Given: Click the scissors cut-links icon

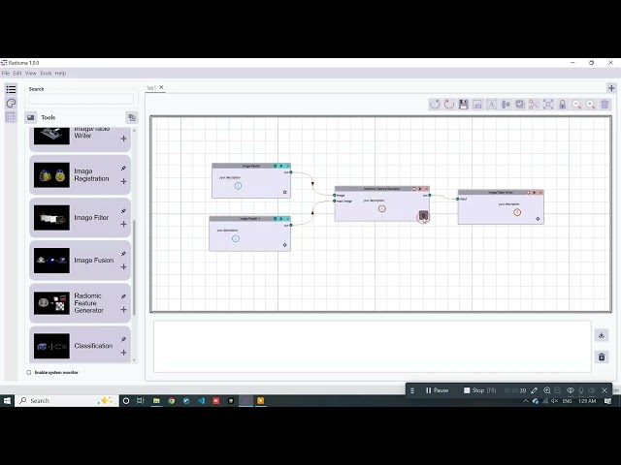Looking at the screenshot, I should pyautogui.click(x=534, y=105).
